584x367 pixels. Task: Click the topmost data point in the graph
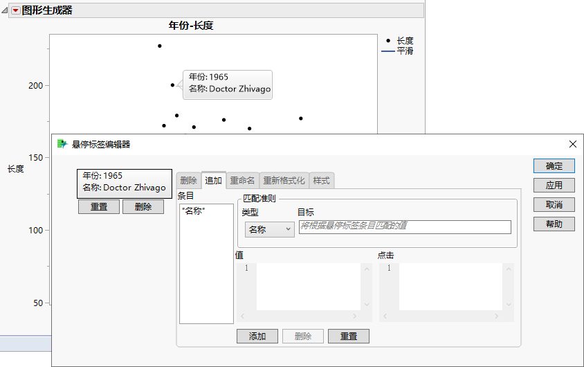[160, 46]
